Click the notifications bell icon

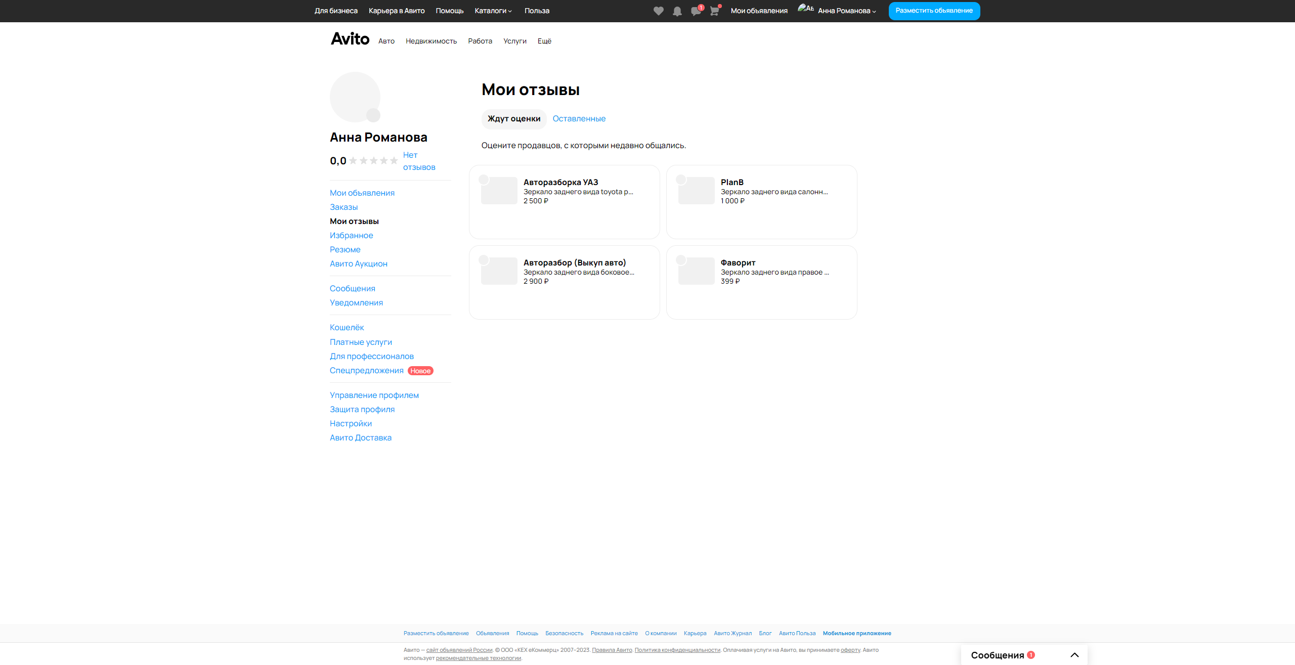click(677, 11)
